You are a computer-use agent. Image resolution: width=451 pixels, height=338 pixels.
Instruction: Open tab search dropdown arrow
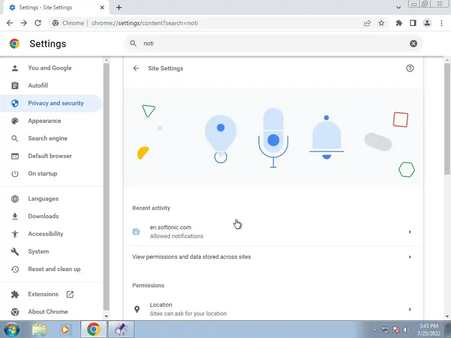tap(398, 7)
